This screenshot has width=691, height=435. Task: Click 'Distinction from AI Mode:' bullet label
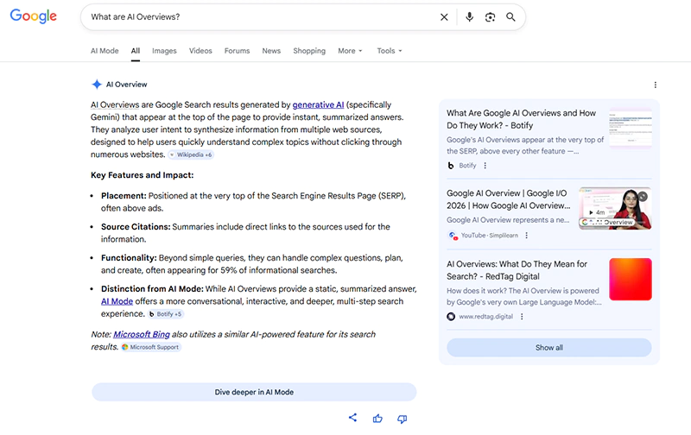coord(152,289)
